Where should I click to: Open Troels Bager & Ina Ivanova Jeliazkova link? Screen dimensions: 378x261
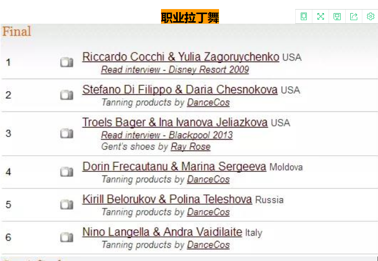175,122
